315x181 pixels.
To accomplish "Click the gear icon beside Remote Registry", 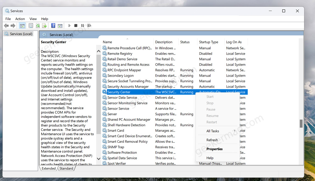I will [x=105, y=53].
